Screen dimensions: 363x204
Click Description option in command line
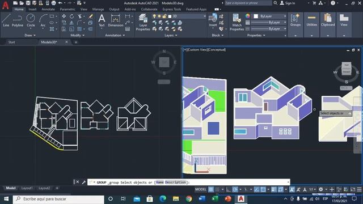pos(175,182)
